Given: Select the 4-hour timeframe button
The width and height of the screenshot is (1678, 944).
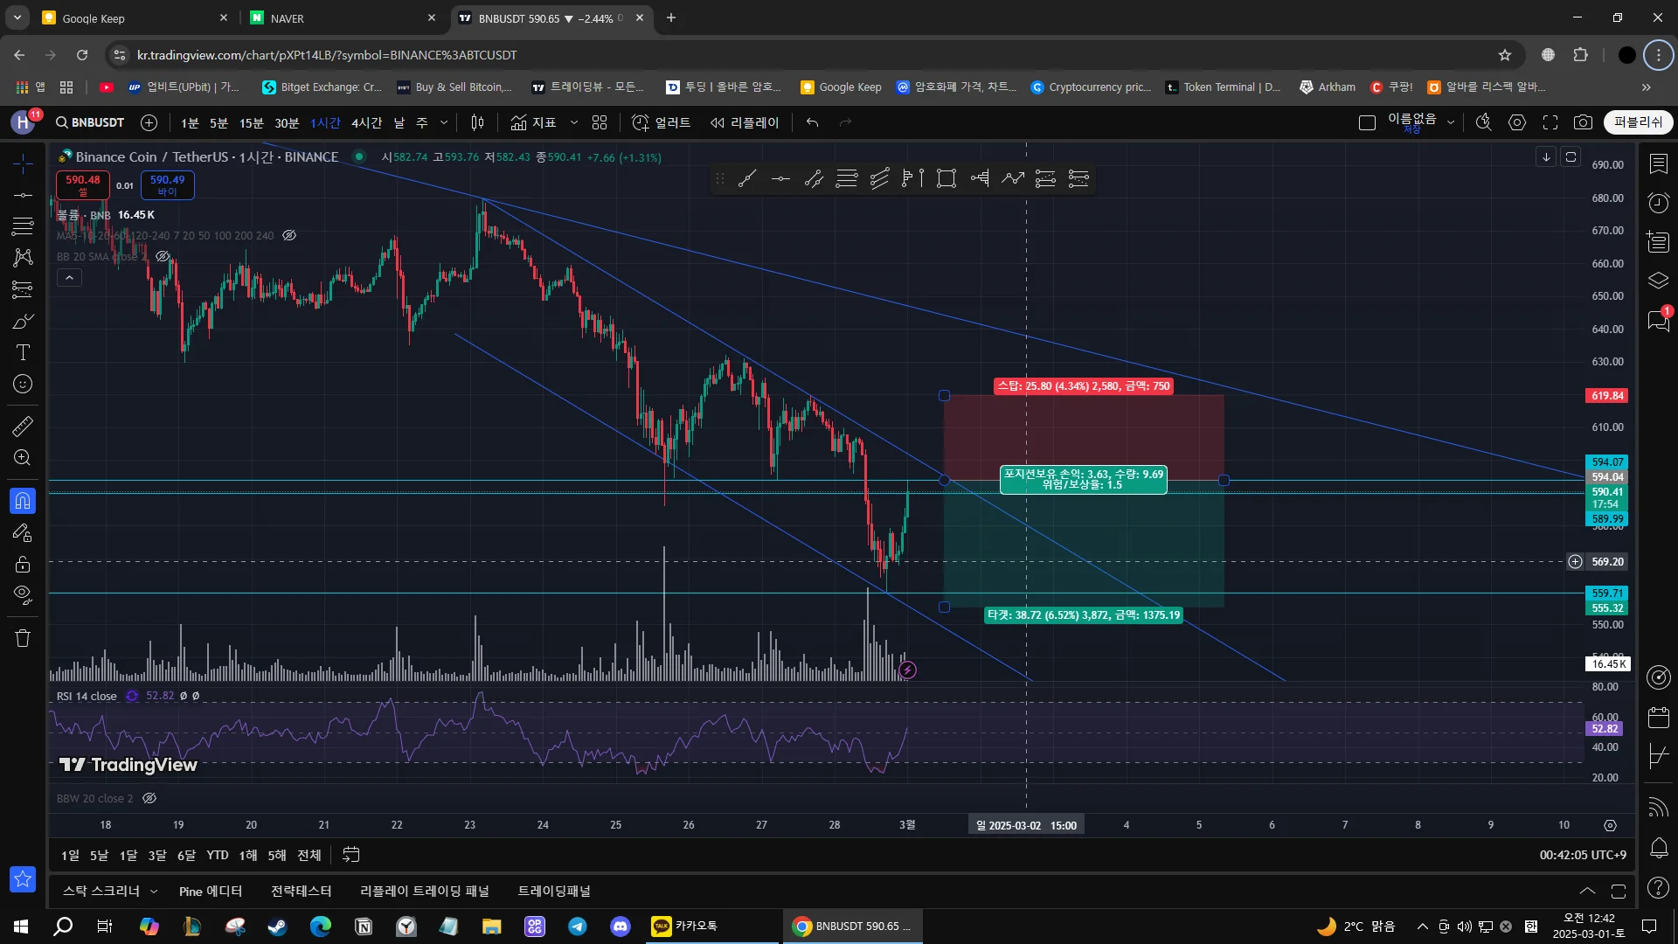Looking at the screenshot, I should pyautogui.click(x=366, y=122).
